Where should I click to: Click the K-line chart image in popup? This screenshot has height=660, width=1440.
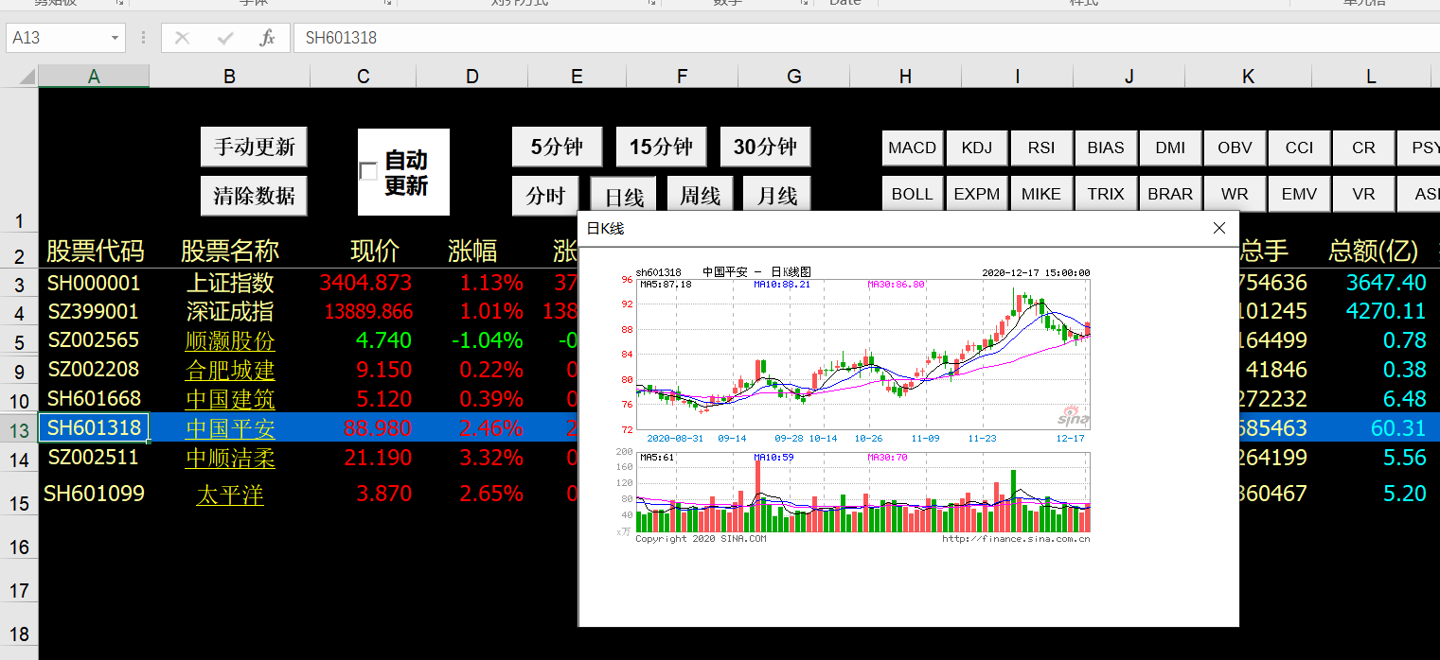(x=862, y=405)
